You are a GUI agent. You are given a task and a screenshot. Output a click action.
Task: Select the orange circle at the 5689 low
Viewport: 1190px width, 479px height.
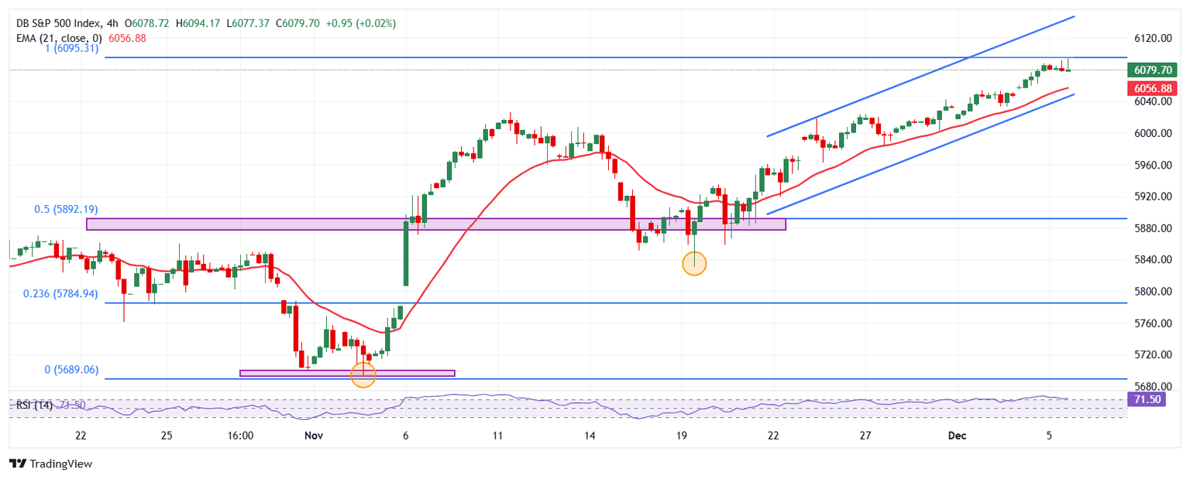(x=363, y=375)
